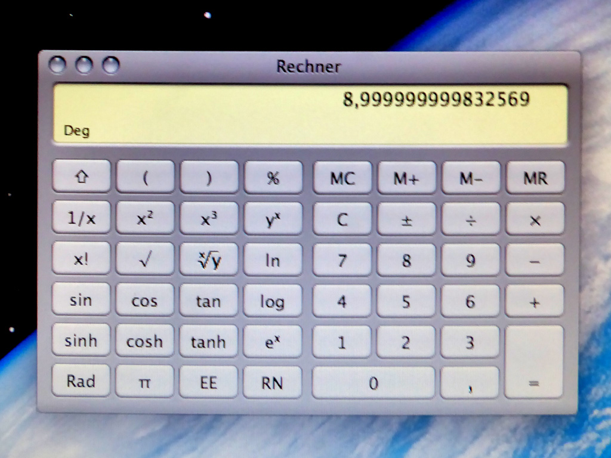Click the y to the x power button
611x458 pixels.
point(273,219)
